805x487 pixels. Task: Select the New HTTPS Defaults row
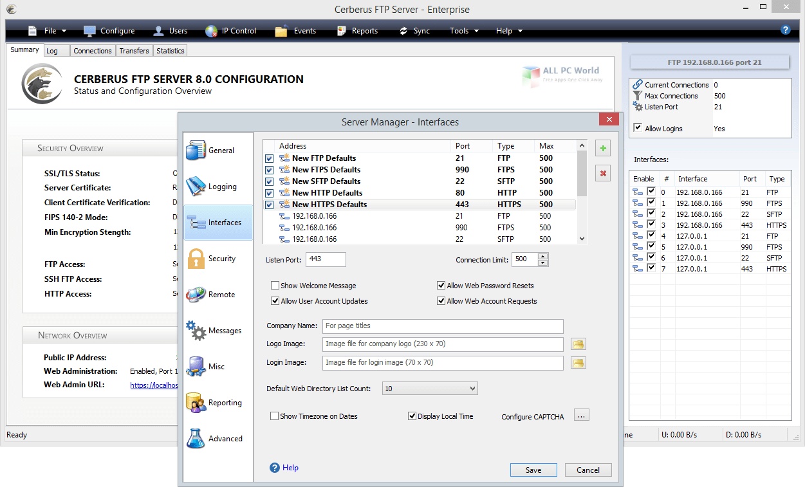(x=420, y=205)
